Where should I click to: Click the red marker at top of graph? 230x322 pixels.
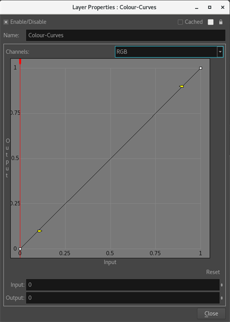(20, 61)
